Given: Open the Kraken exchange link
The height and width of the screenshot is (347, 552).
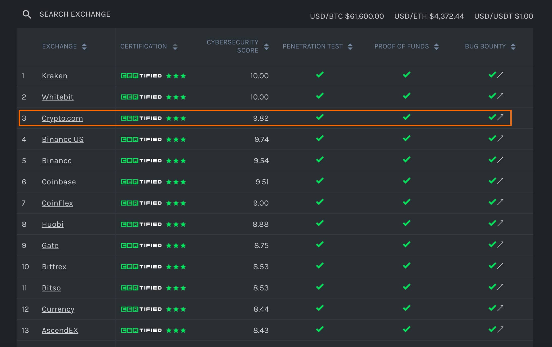Looking at the screenshot, I should click(x=54, y=76).
